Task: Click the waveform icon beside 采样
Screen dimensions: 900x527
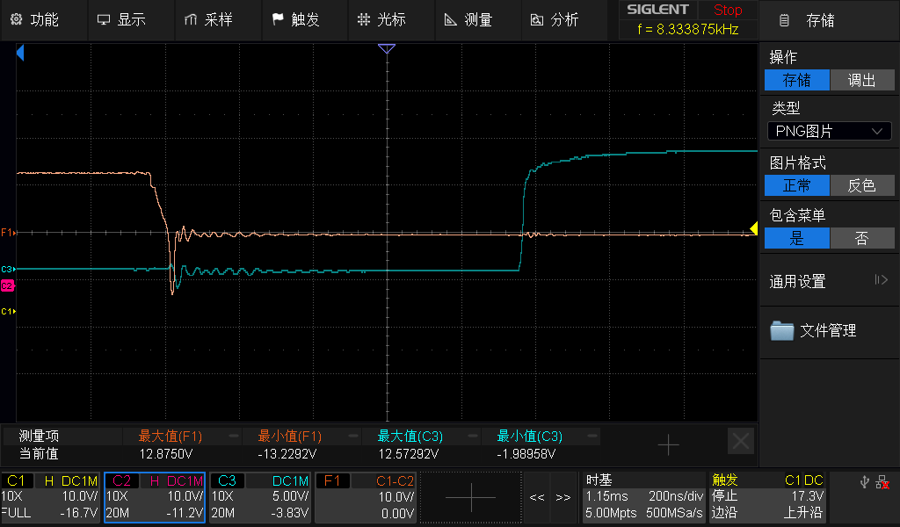Action: coord(191,20)
